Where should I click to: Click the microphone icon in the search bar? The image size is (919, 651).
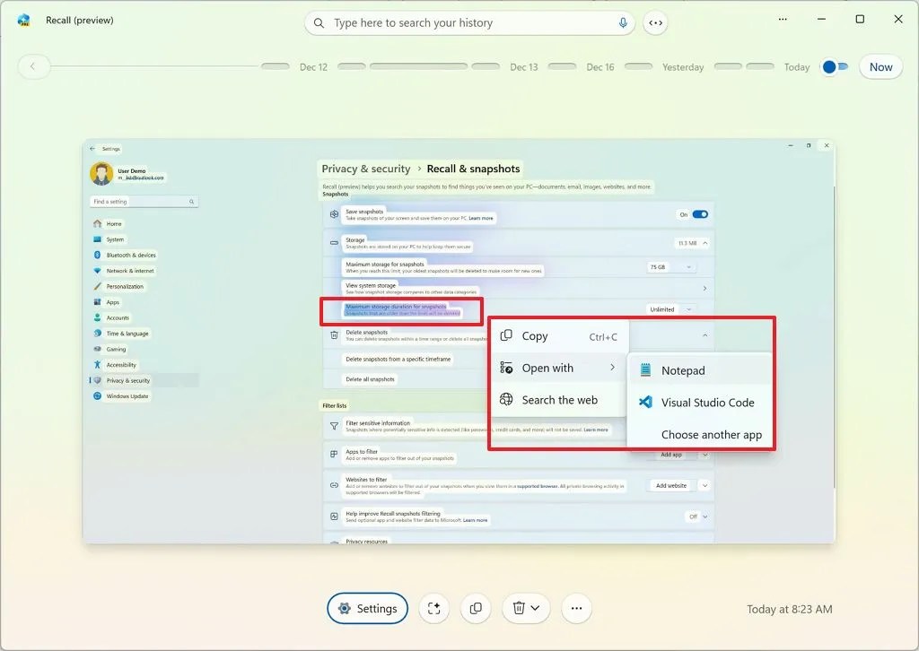tap(623, 22)
